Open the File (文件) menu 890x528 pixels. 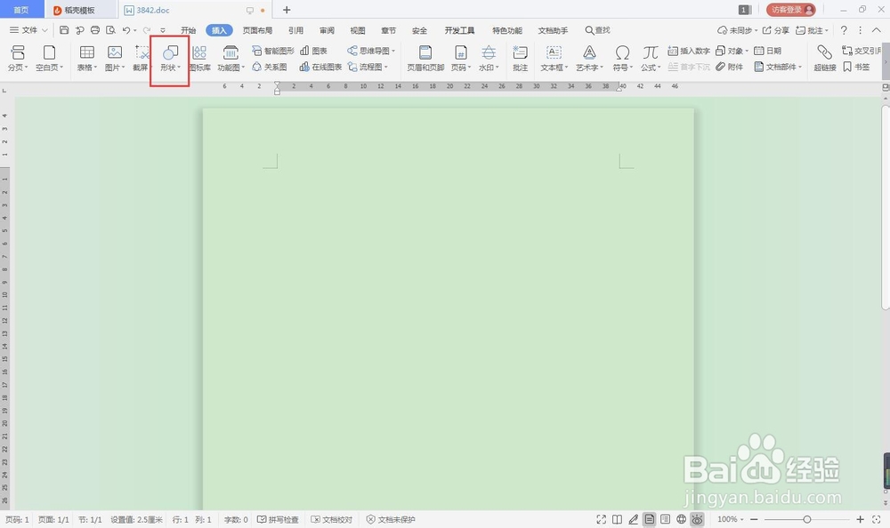[x=28, y=30]
